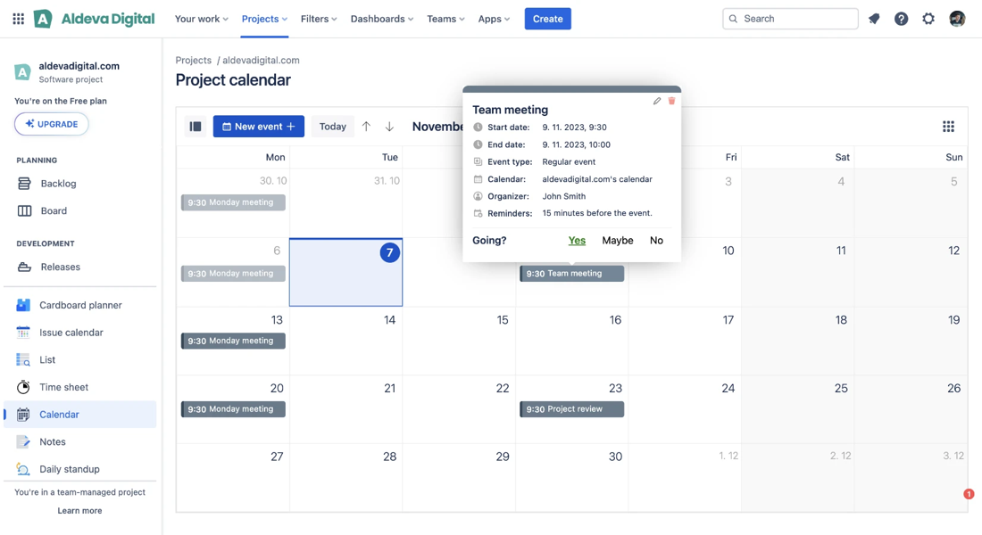Expand the Your work dropdown

tap(201, 19)
